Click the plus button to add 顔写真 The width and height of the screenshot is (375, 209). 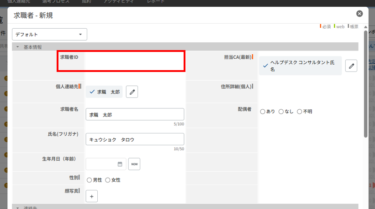91,196
